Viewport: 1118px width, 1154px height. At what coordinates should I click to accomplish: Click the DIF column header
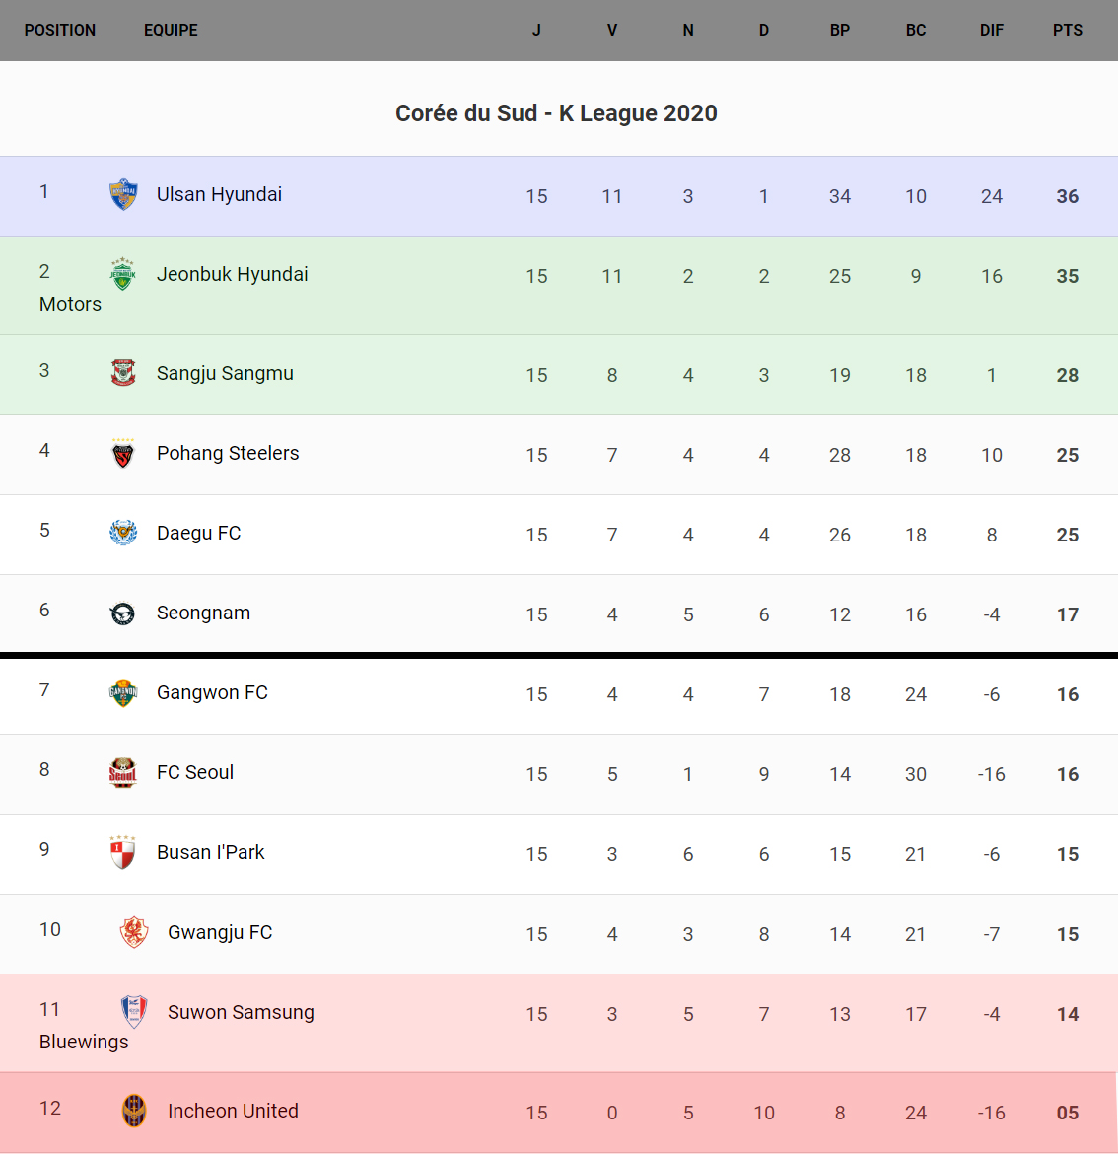991,31
